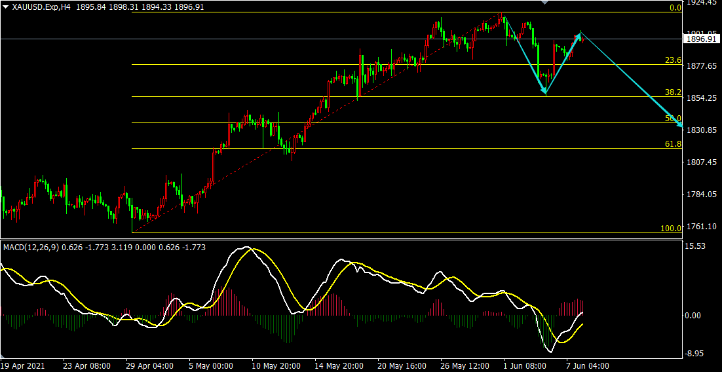Select the 61.8 Fibonacci retracement label
Image resolution: width=722 pixels, height=372 pixels.
tap(673, 143)
